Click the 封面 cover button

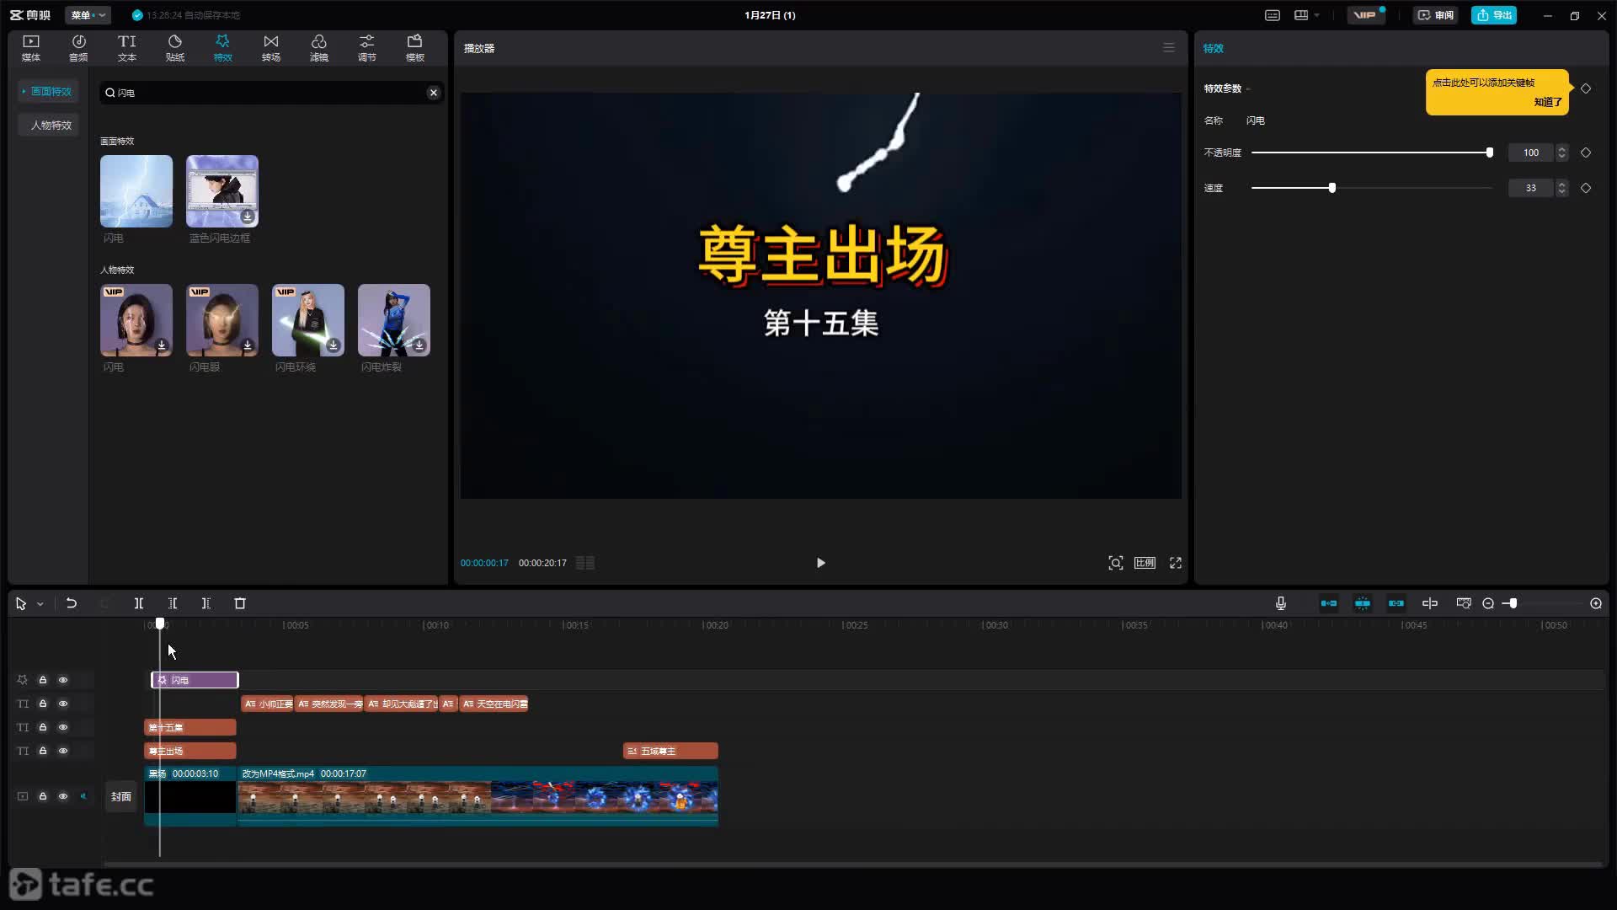point(121,796)
